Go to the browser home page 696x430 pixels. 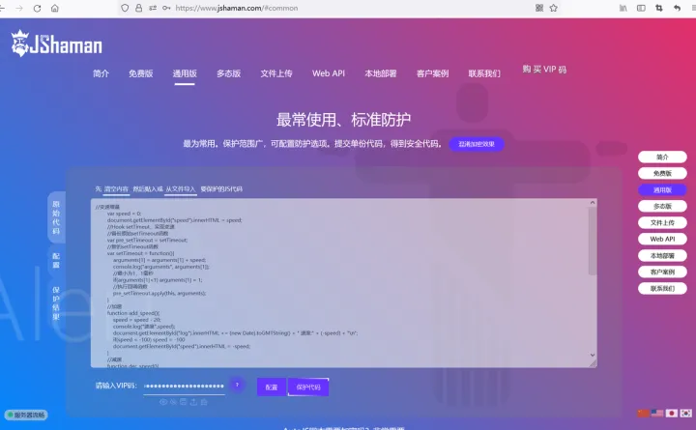(x=54, y=8)
